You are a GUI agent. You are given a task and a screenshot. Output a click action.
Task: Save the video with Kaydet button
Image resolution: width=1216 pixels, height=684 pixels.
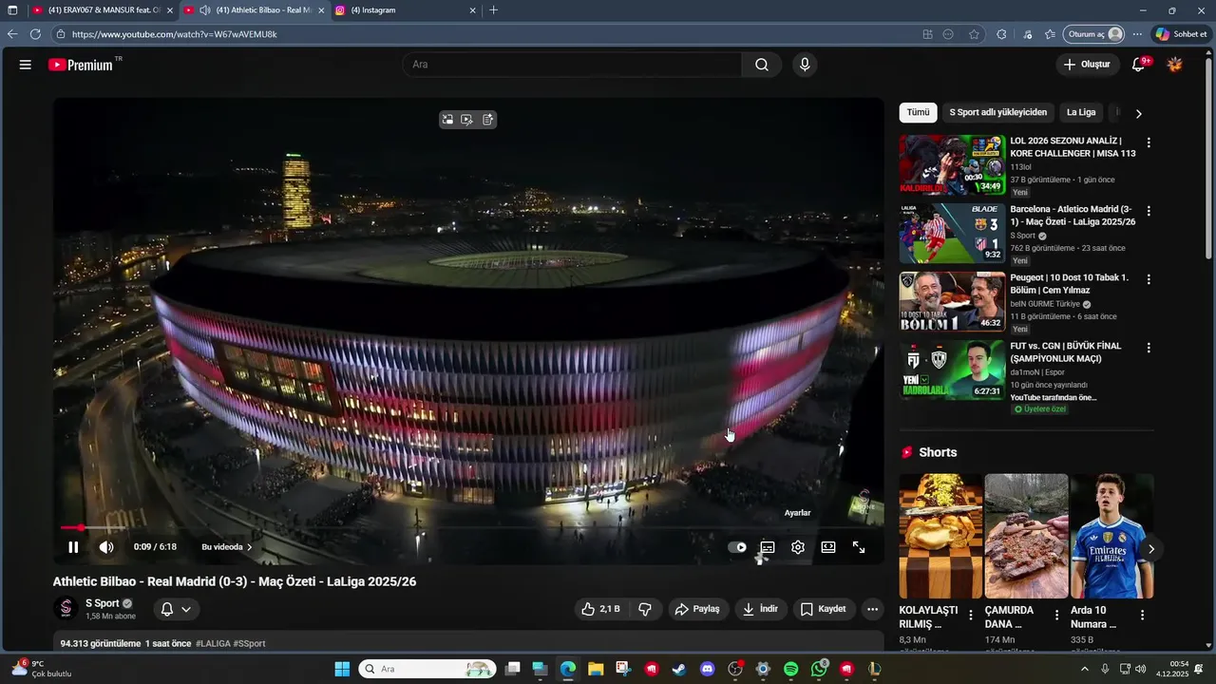pos(823,609)
